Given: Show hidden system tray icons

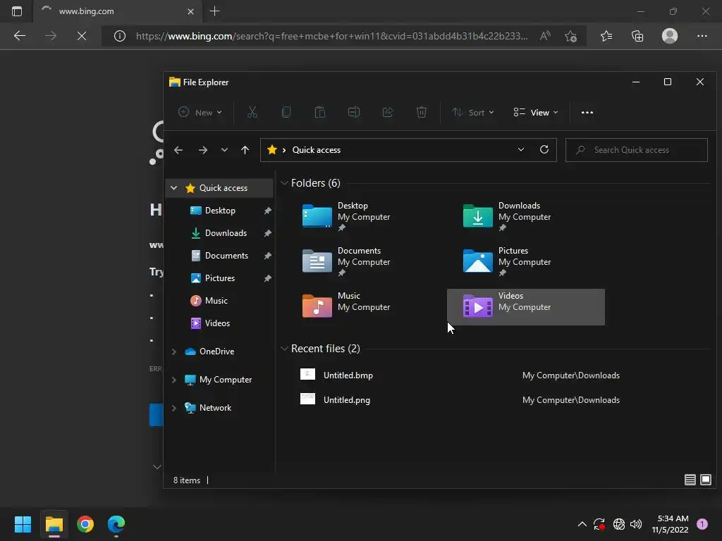Looking at the screenshot, I should [x=582, y=524].
